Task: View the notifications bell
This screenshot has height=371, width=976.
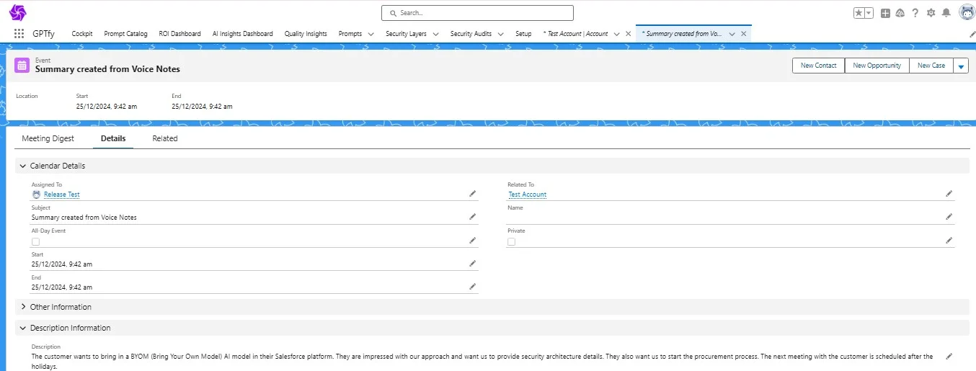Action: coord(946,13)
